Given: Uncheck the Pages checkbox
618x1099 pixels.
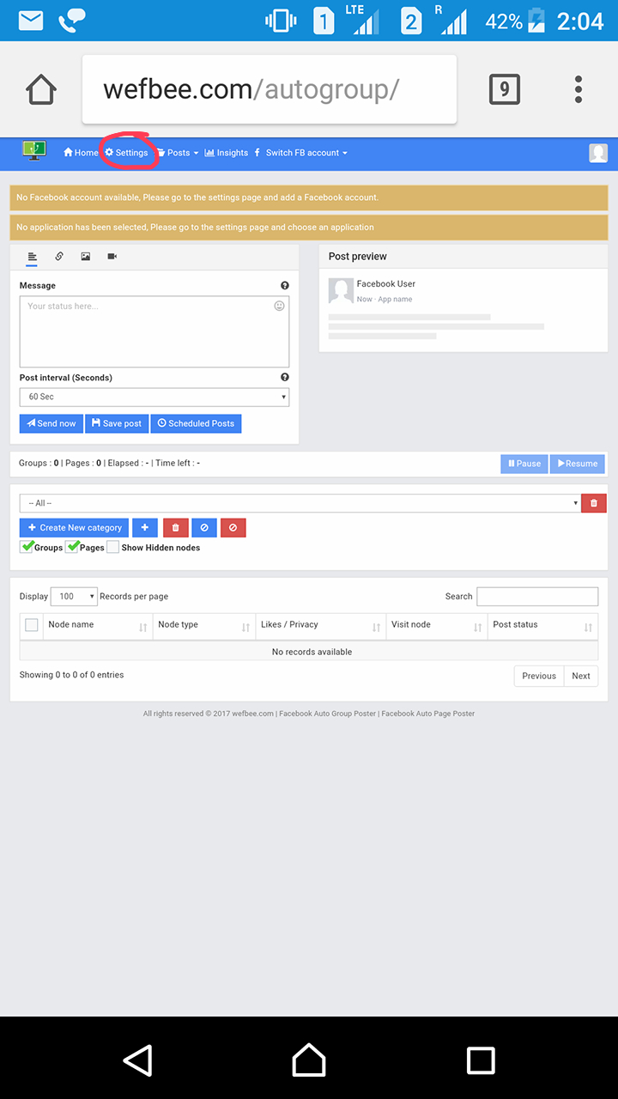Looking at the screenshot, I should (x=72, y=547).
